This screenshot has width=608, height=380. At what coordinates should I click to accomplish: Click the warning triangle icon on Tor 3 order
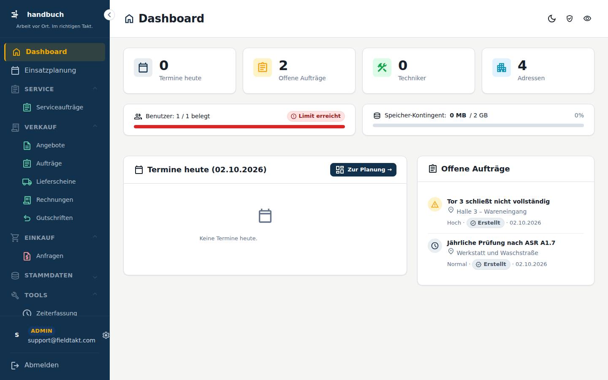435,204
